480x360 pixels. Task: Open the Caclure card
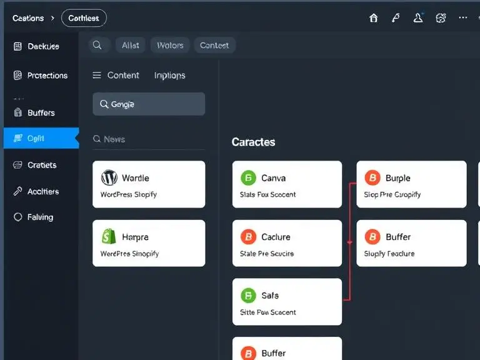pos(287,243)
